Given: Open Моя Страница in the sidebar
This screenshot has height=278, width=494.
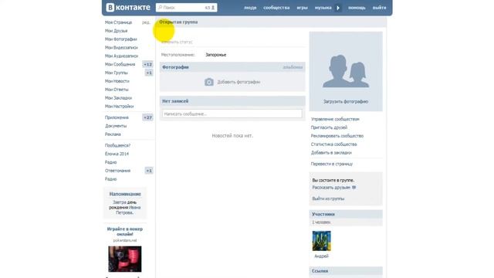Looking at the screenshot, I should pyautogui.click(x=118, y=22).
